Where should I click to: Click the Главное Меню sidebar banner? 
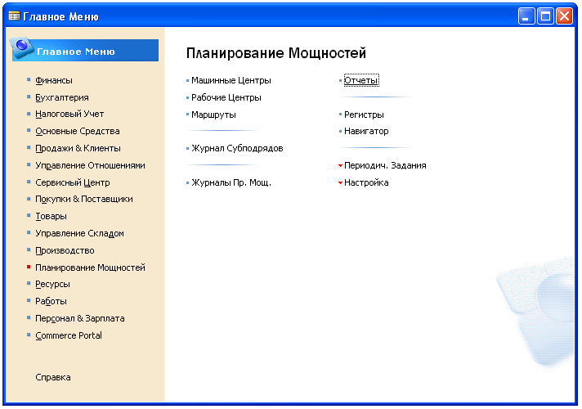click(x=85, y=49)
